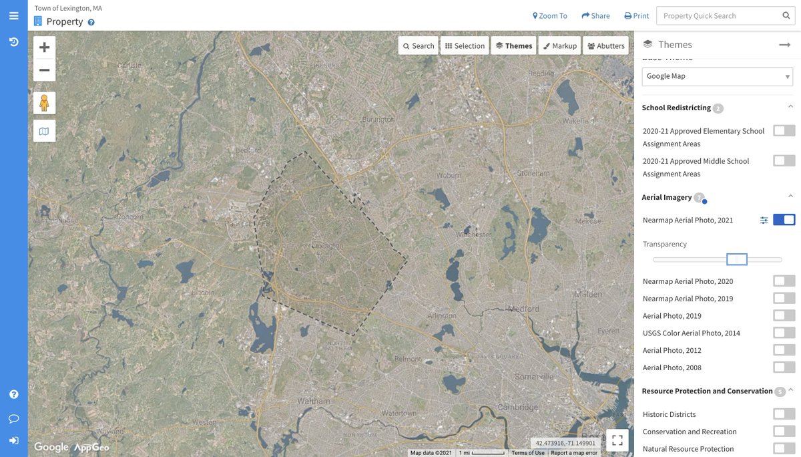Click Town of Lexington, MA title text
801x457 pixels.
[68, 8]
